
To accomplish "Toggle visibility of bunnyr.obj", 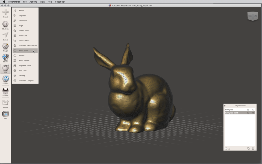I will 253,110.
